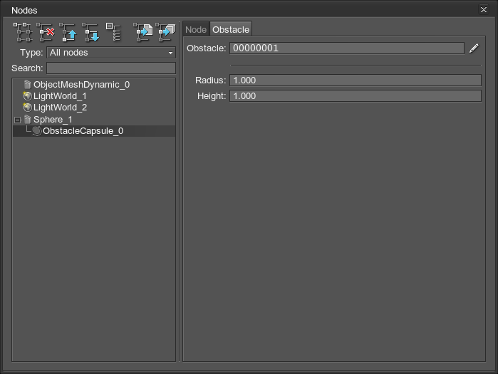498x374 pixels.
Task: Click the Search input field
Action: click(111, 68)
